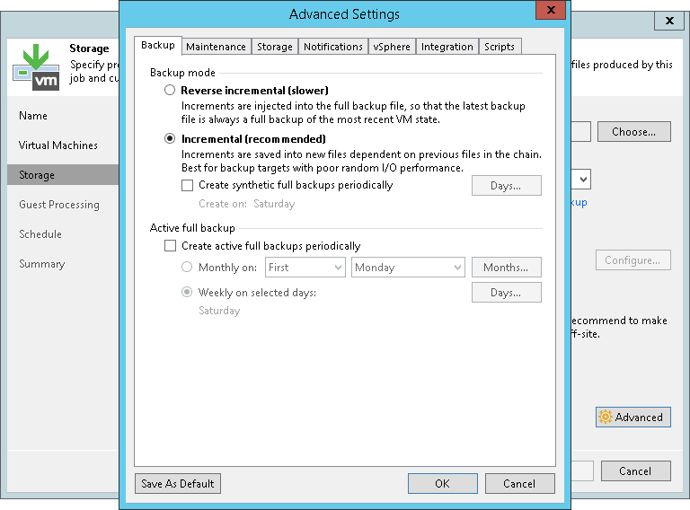The height and width of the screenshot is (510, 690).
Task: Confirm Advanced Settings with OK
Action: (x=443, y=484)
